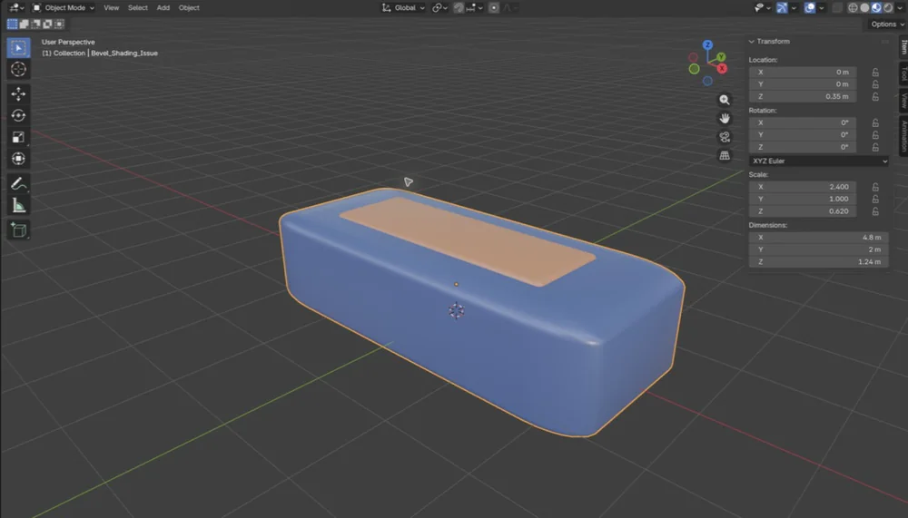Switch to the Animation sidebar tab
Image resolution: width=908 pixels, height=518 pixels.
tap(903, 136)
